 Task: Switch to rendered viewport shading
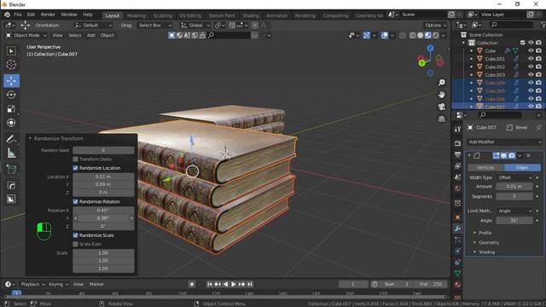tap(436, 36)
